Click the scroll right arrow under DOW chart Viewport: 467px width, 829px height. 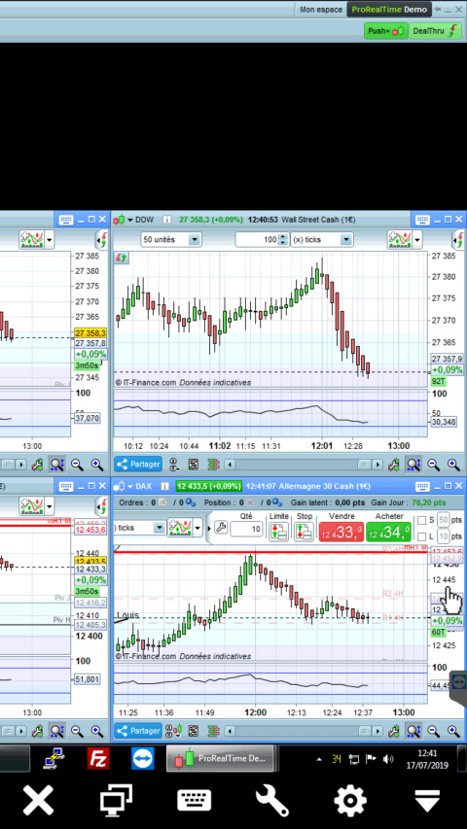point(377,465)
